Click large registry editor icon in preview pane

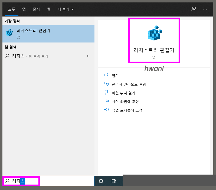(x=155, y=33)
